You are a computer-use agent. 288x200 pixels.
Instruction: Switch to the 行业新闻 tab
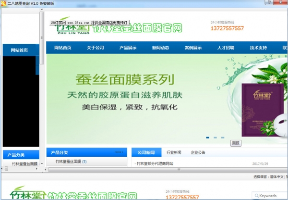(x=174, y=152)
